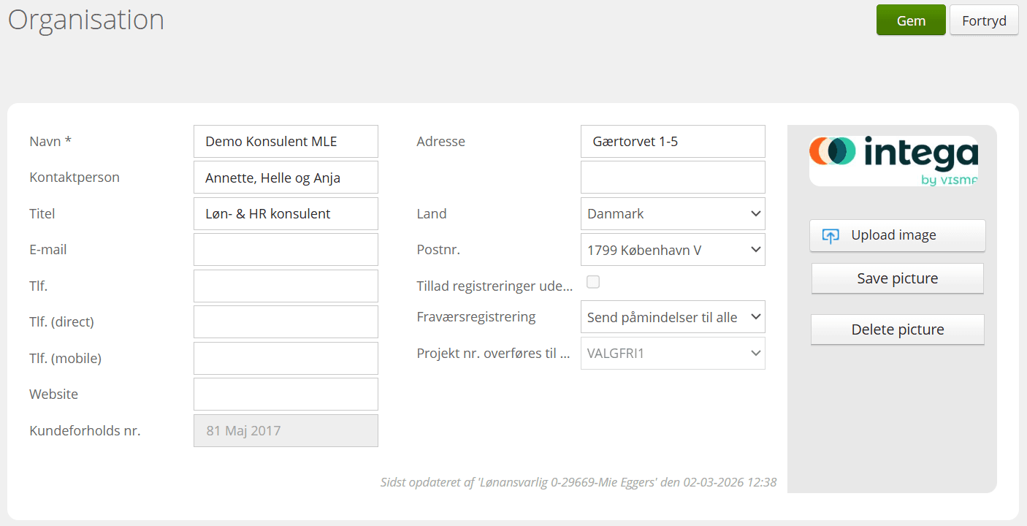Click the Tlf. (mobile) input field

pos(286,359)
